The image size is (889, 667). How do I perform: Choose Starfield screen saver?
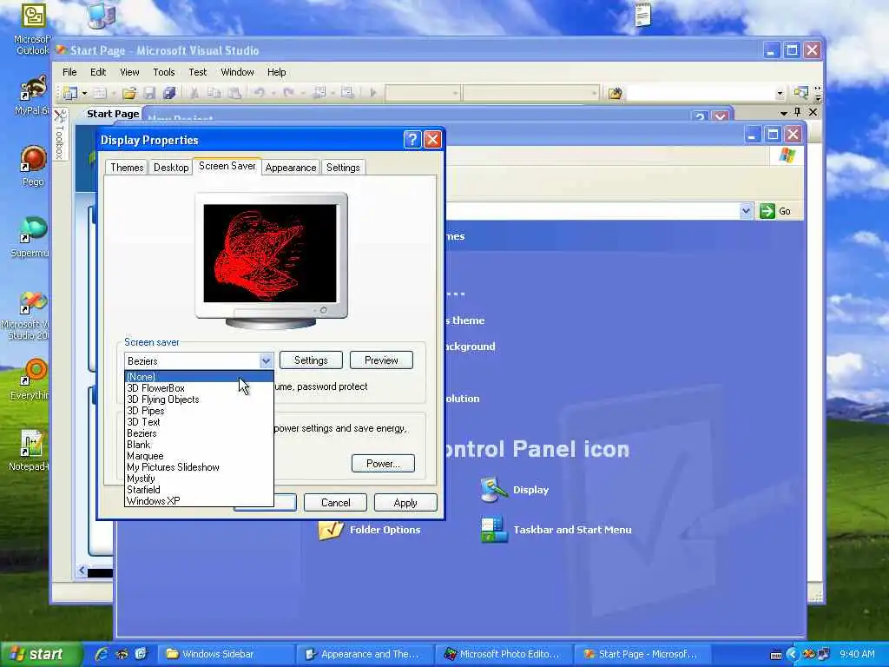[x=199, y=490]
